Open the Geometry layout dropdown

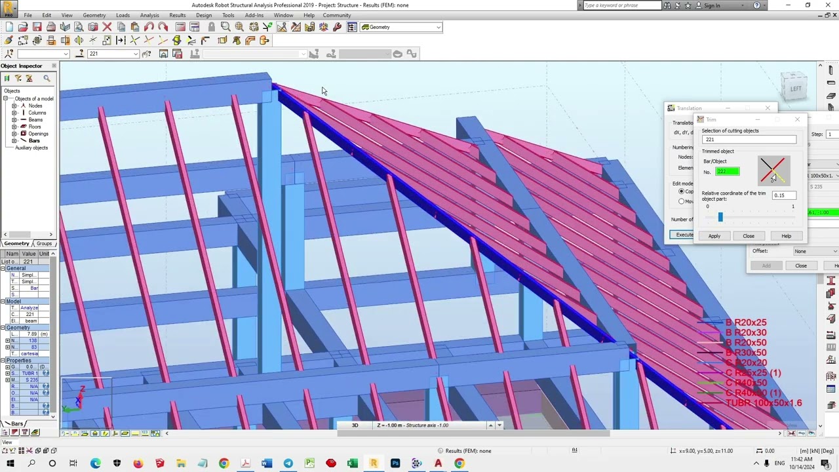(x=438, y=27)
